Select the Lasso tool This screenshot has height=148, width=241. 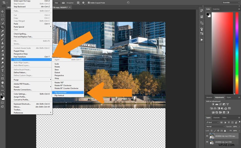3,19
